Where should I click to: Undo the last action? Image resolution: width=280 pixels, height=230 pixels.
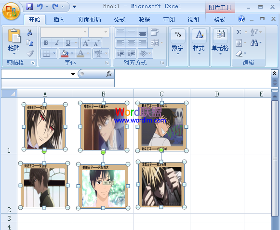pyautogui.click(x=40, y=7)
